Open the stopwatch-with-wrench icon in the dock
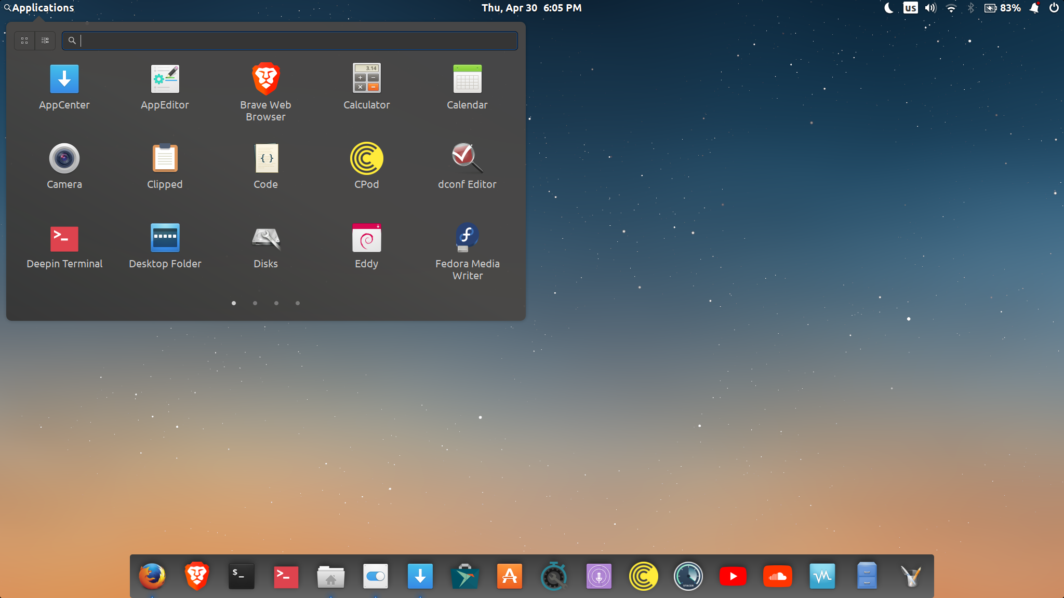This screenshot has width=1064, height=598. 554,576
